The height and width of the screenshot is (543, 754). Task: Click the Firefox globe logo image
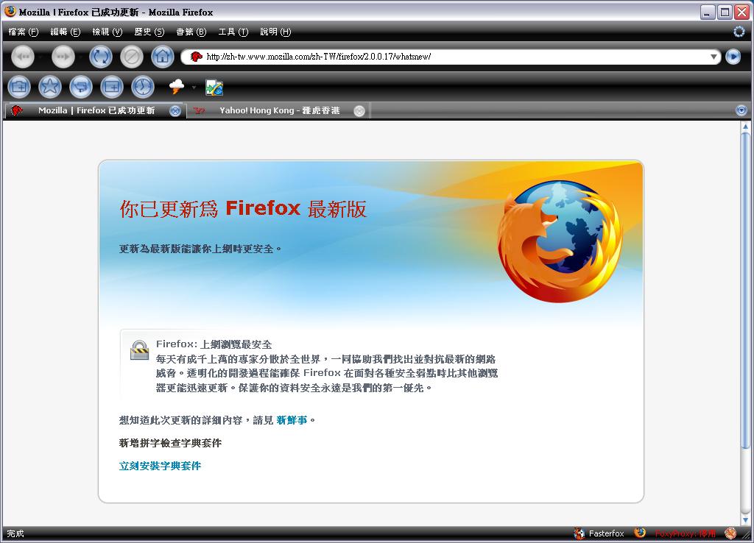coord(560,241)
